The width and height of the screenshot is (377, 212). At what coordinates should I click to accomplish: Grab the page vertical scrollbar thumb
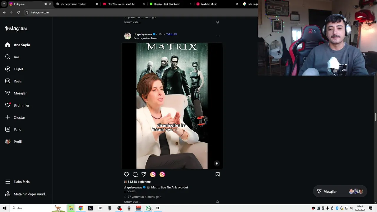[375, 117]
